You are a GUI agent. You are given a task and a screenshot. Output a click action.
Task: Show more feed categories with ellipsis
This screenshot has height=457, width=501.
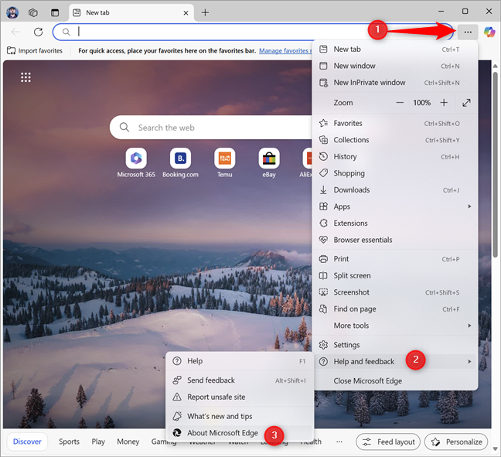[339, 442]
